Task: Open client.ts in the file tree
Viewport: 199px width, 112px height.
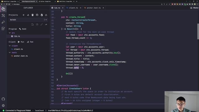Action: coord(18,49)
